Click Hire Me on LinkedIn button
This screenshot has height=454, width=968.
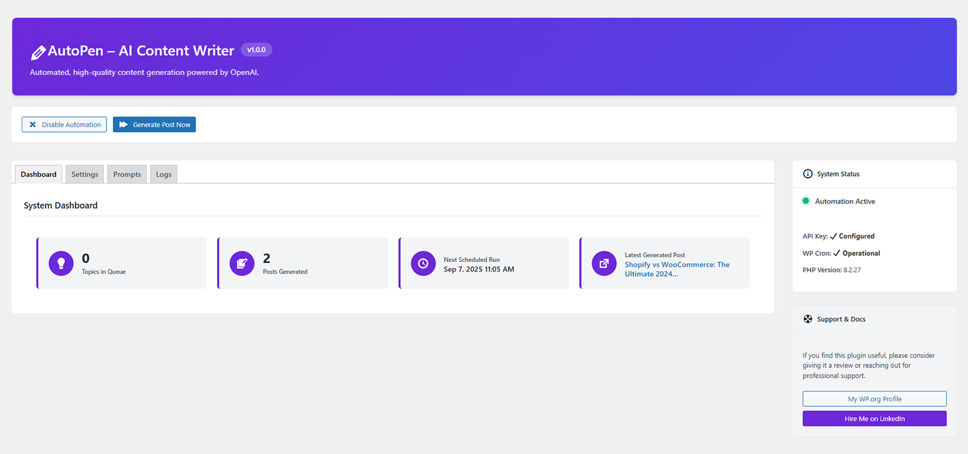(x=874, y=418)
